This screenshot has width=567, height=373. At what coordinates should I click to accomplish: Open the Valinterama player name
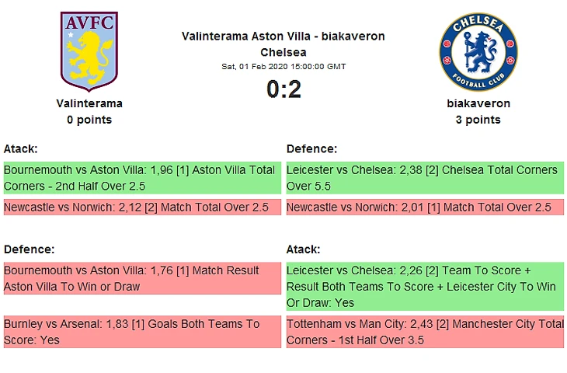(x=89, y=103)
